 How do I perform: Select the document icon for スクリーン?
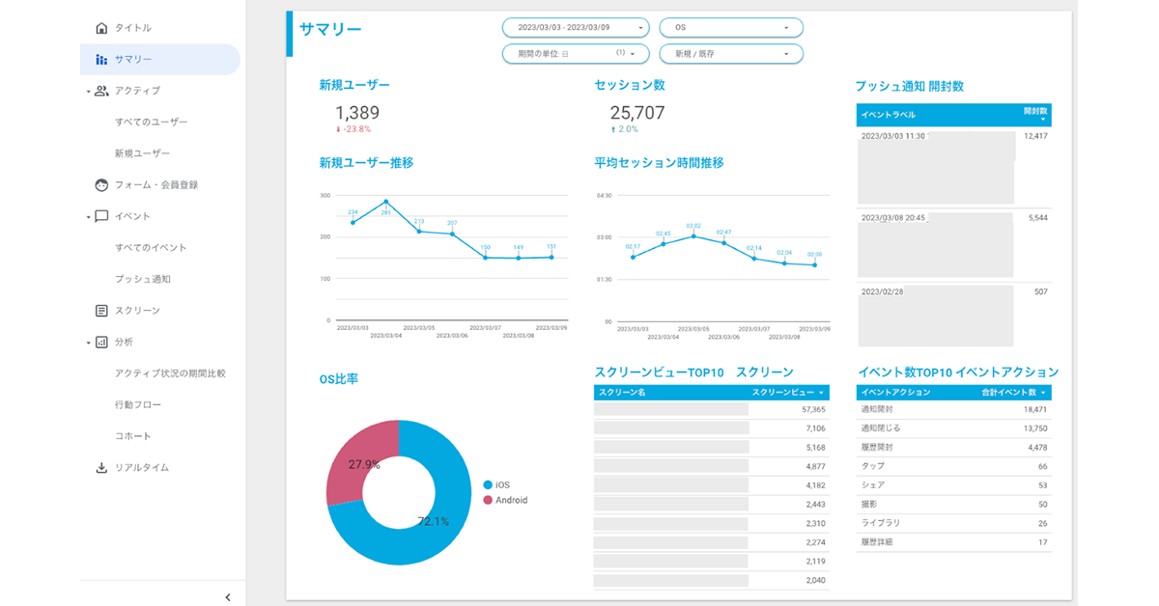pyautogui.click(x=101, y=311)
